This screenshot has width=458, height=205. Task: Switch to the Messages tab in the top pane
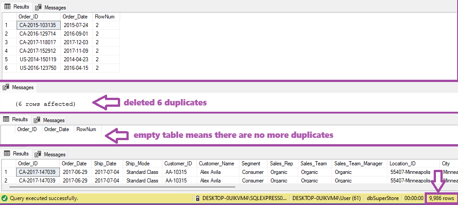(50, 7)
